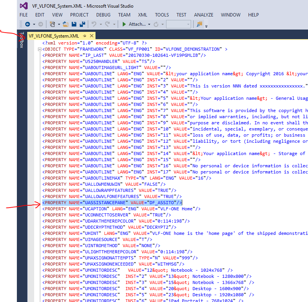Open the EDIT menu

(x=40, y=15)
